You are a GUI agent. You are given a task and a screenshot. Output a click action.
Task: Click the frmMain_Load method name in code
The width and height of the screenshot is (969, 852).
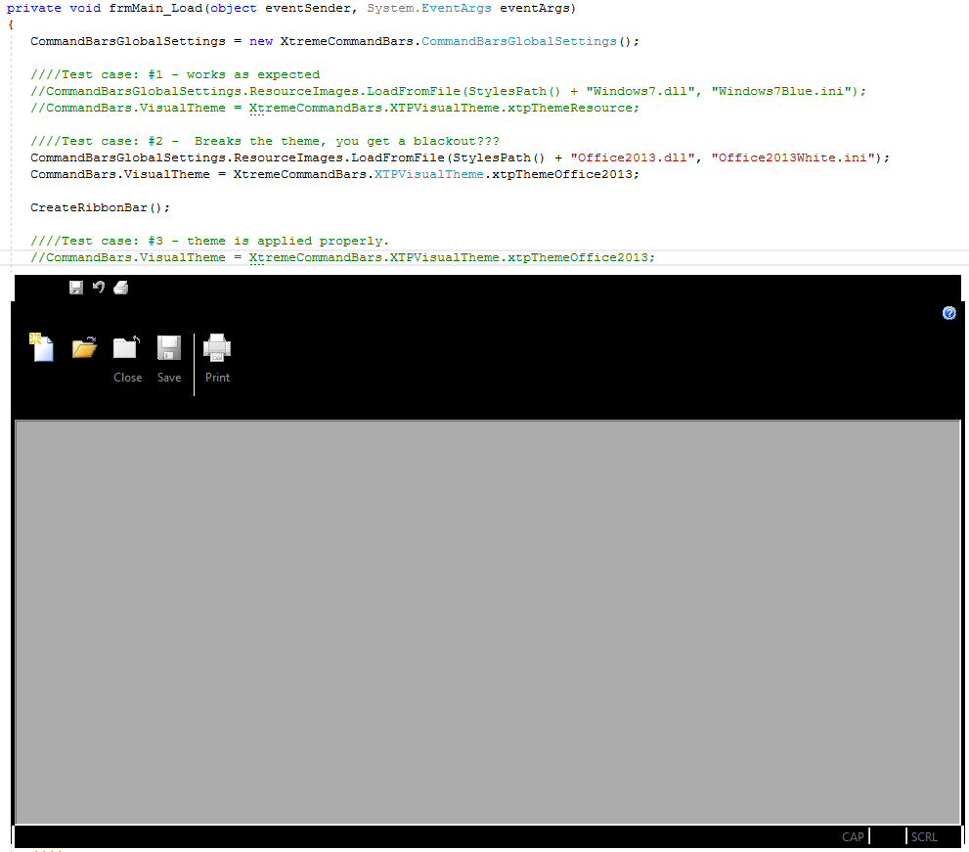click(155, 8)
